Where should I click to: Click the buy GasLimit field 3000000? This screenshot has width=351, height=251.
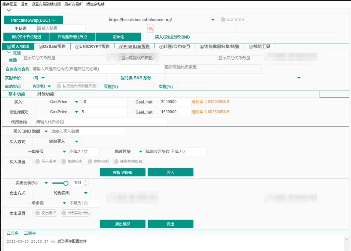pyautogui.click(x=175, y=102)
